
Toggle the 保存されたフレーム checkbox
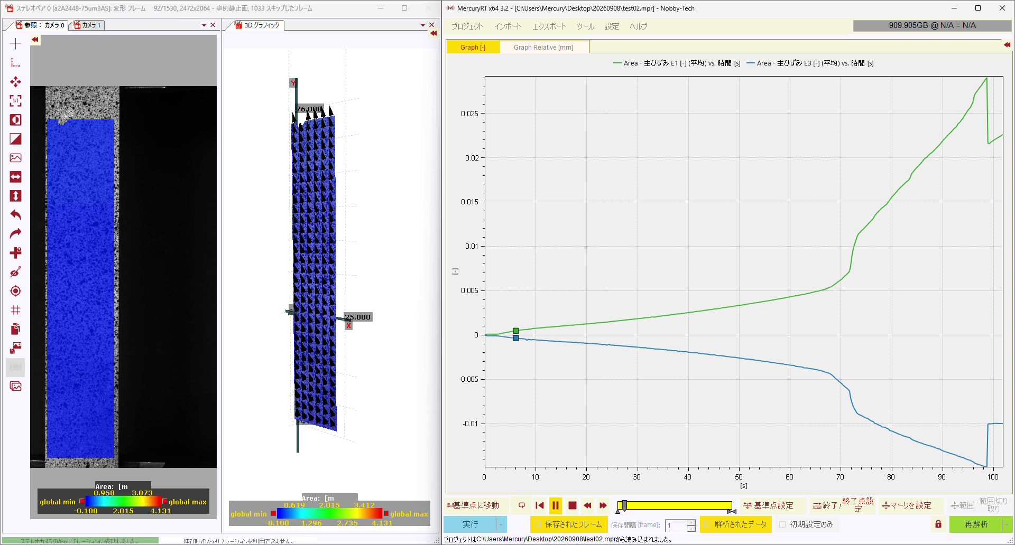click(x=538, y=524)
